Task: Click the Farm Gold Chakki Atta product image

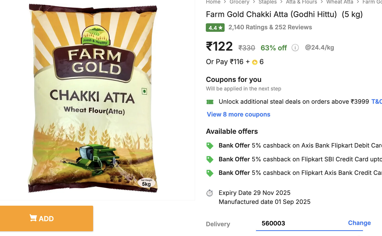Action: (93, 98)
